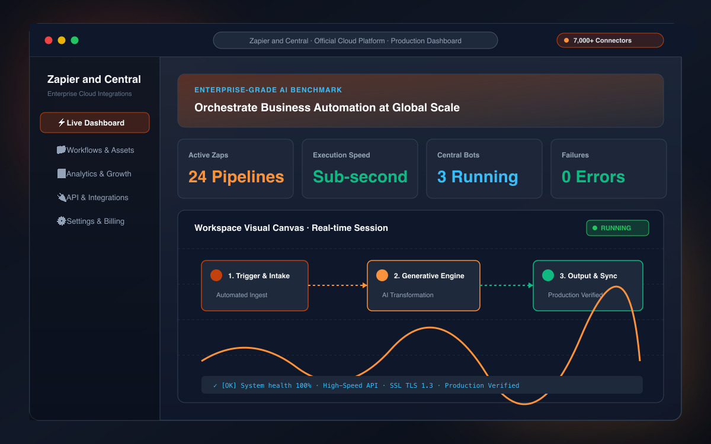Click the folder icon beside Workflows & Assets
Image resolution: width=711 pixels, height=444 pixels.
pos(61,150)
